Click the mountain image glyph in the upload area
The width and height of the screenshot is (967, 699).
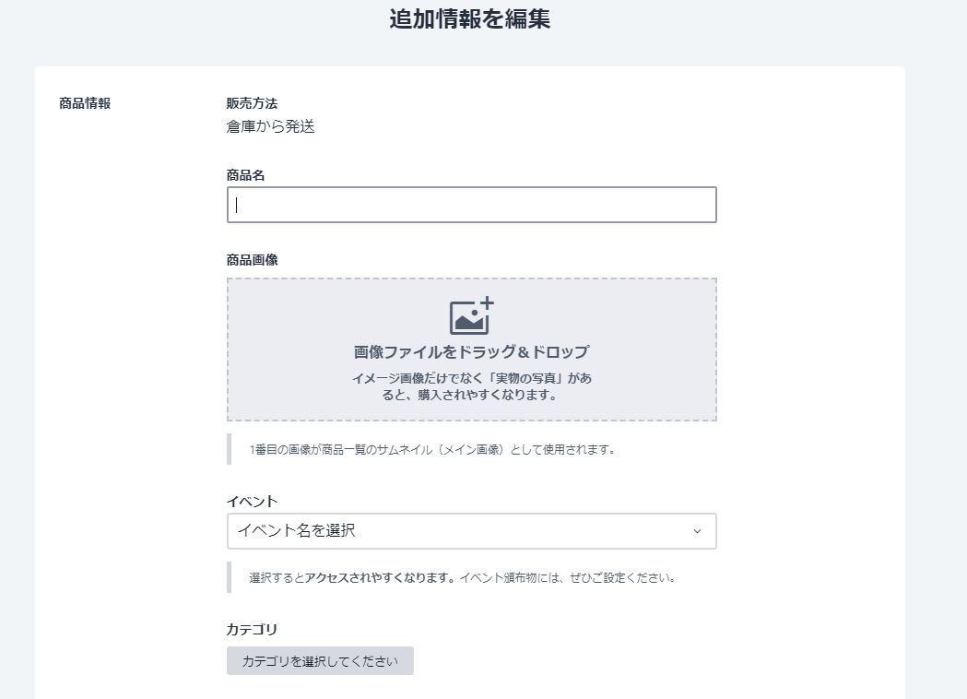pyautogui.click(x=469, y=319)
